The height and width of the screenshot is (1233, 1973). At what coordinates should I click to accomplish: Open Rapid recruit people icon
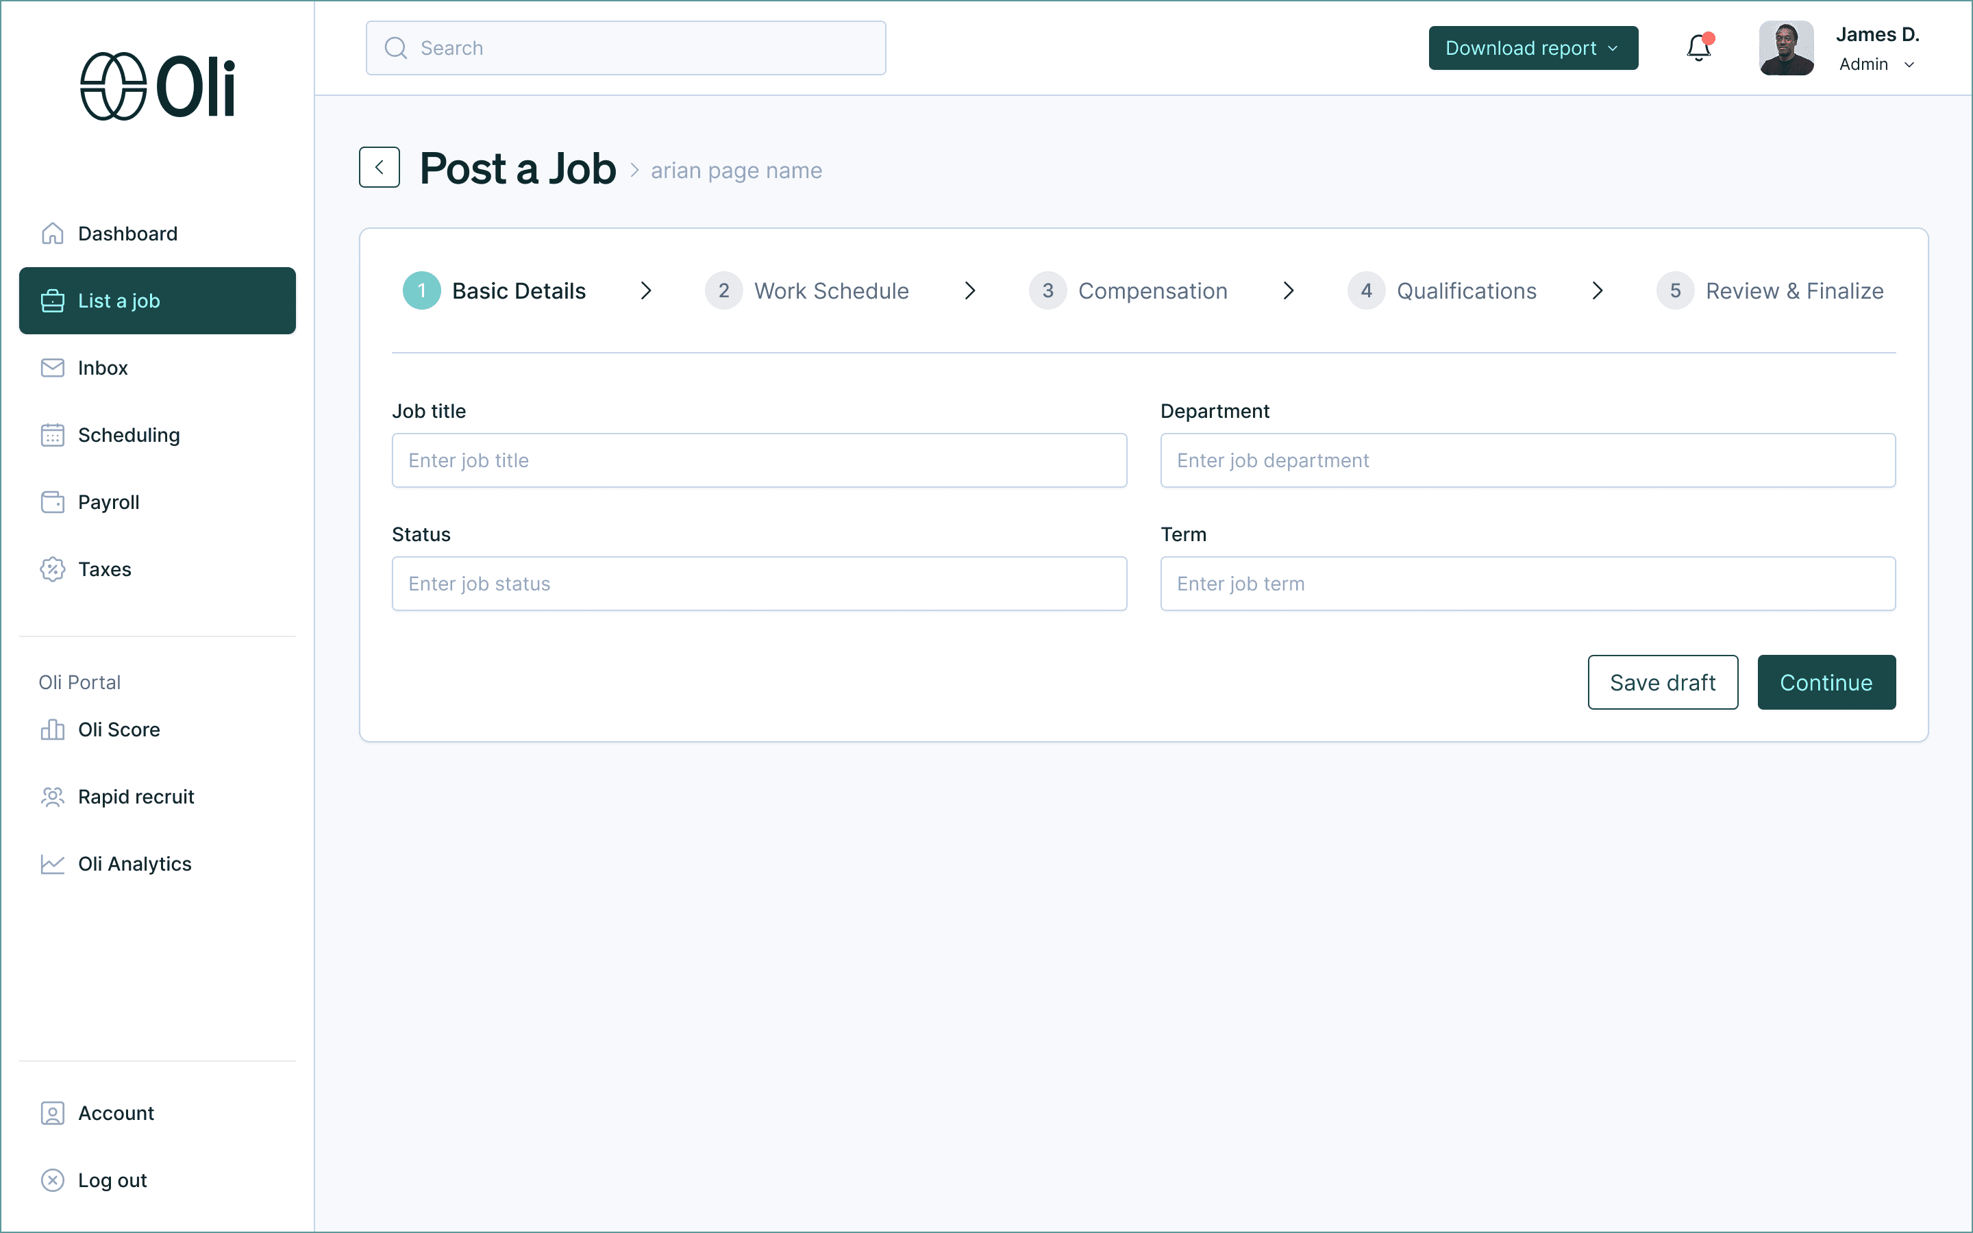52,797
